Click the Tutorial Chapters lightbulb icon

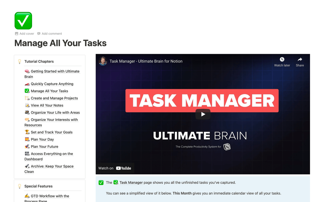[x=19, y=61]
